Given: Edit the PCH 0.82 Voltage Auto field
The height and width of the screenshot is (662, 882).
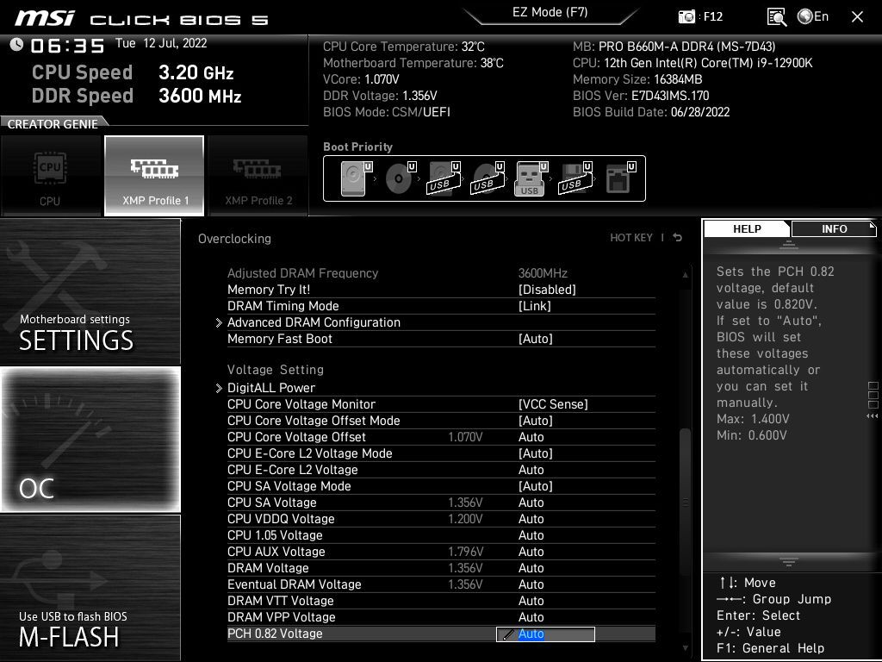Looking at the screenshot, I should (545, 634).
